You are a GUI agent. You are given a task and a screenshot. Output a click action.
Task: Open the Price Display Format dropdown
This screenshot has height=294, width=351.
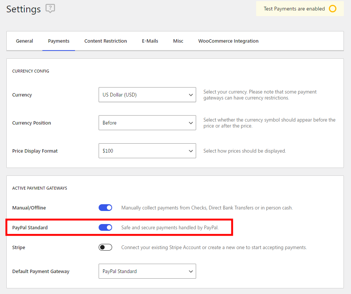coord(147,151)
